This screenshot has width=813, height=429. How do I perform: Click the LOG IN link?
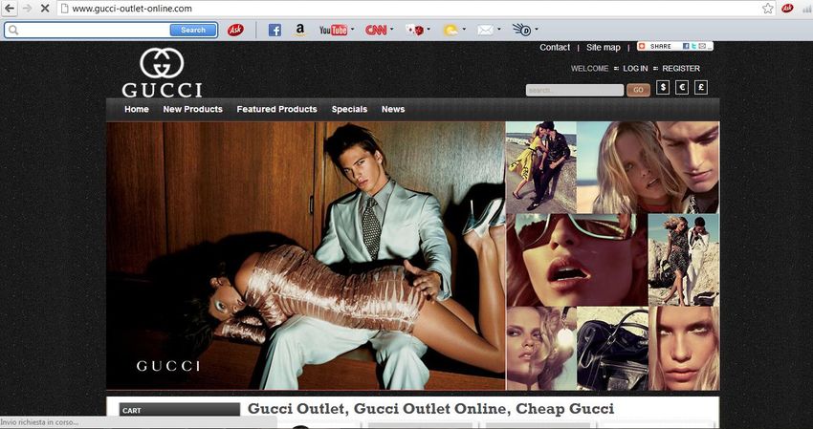(635, 69)
